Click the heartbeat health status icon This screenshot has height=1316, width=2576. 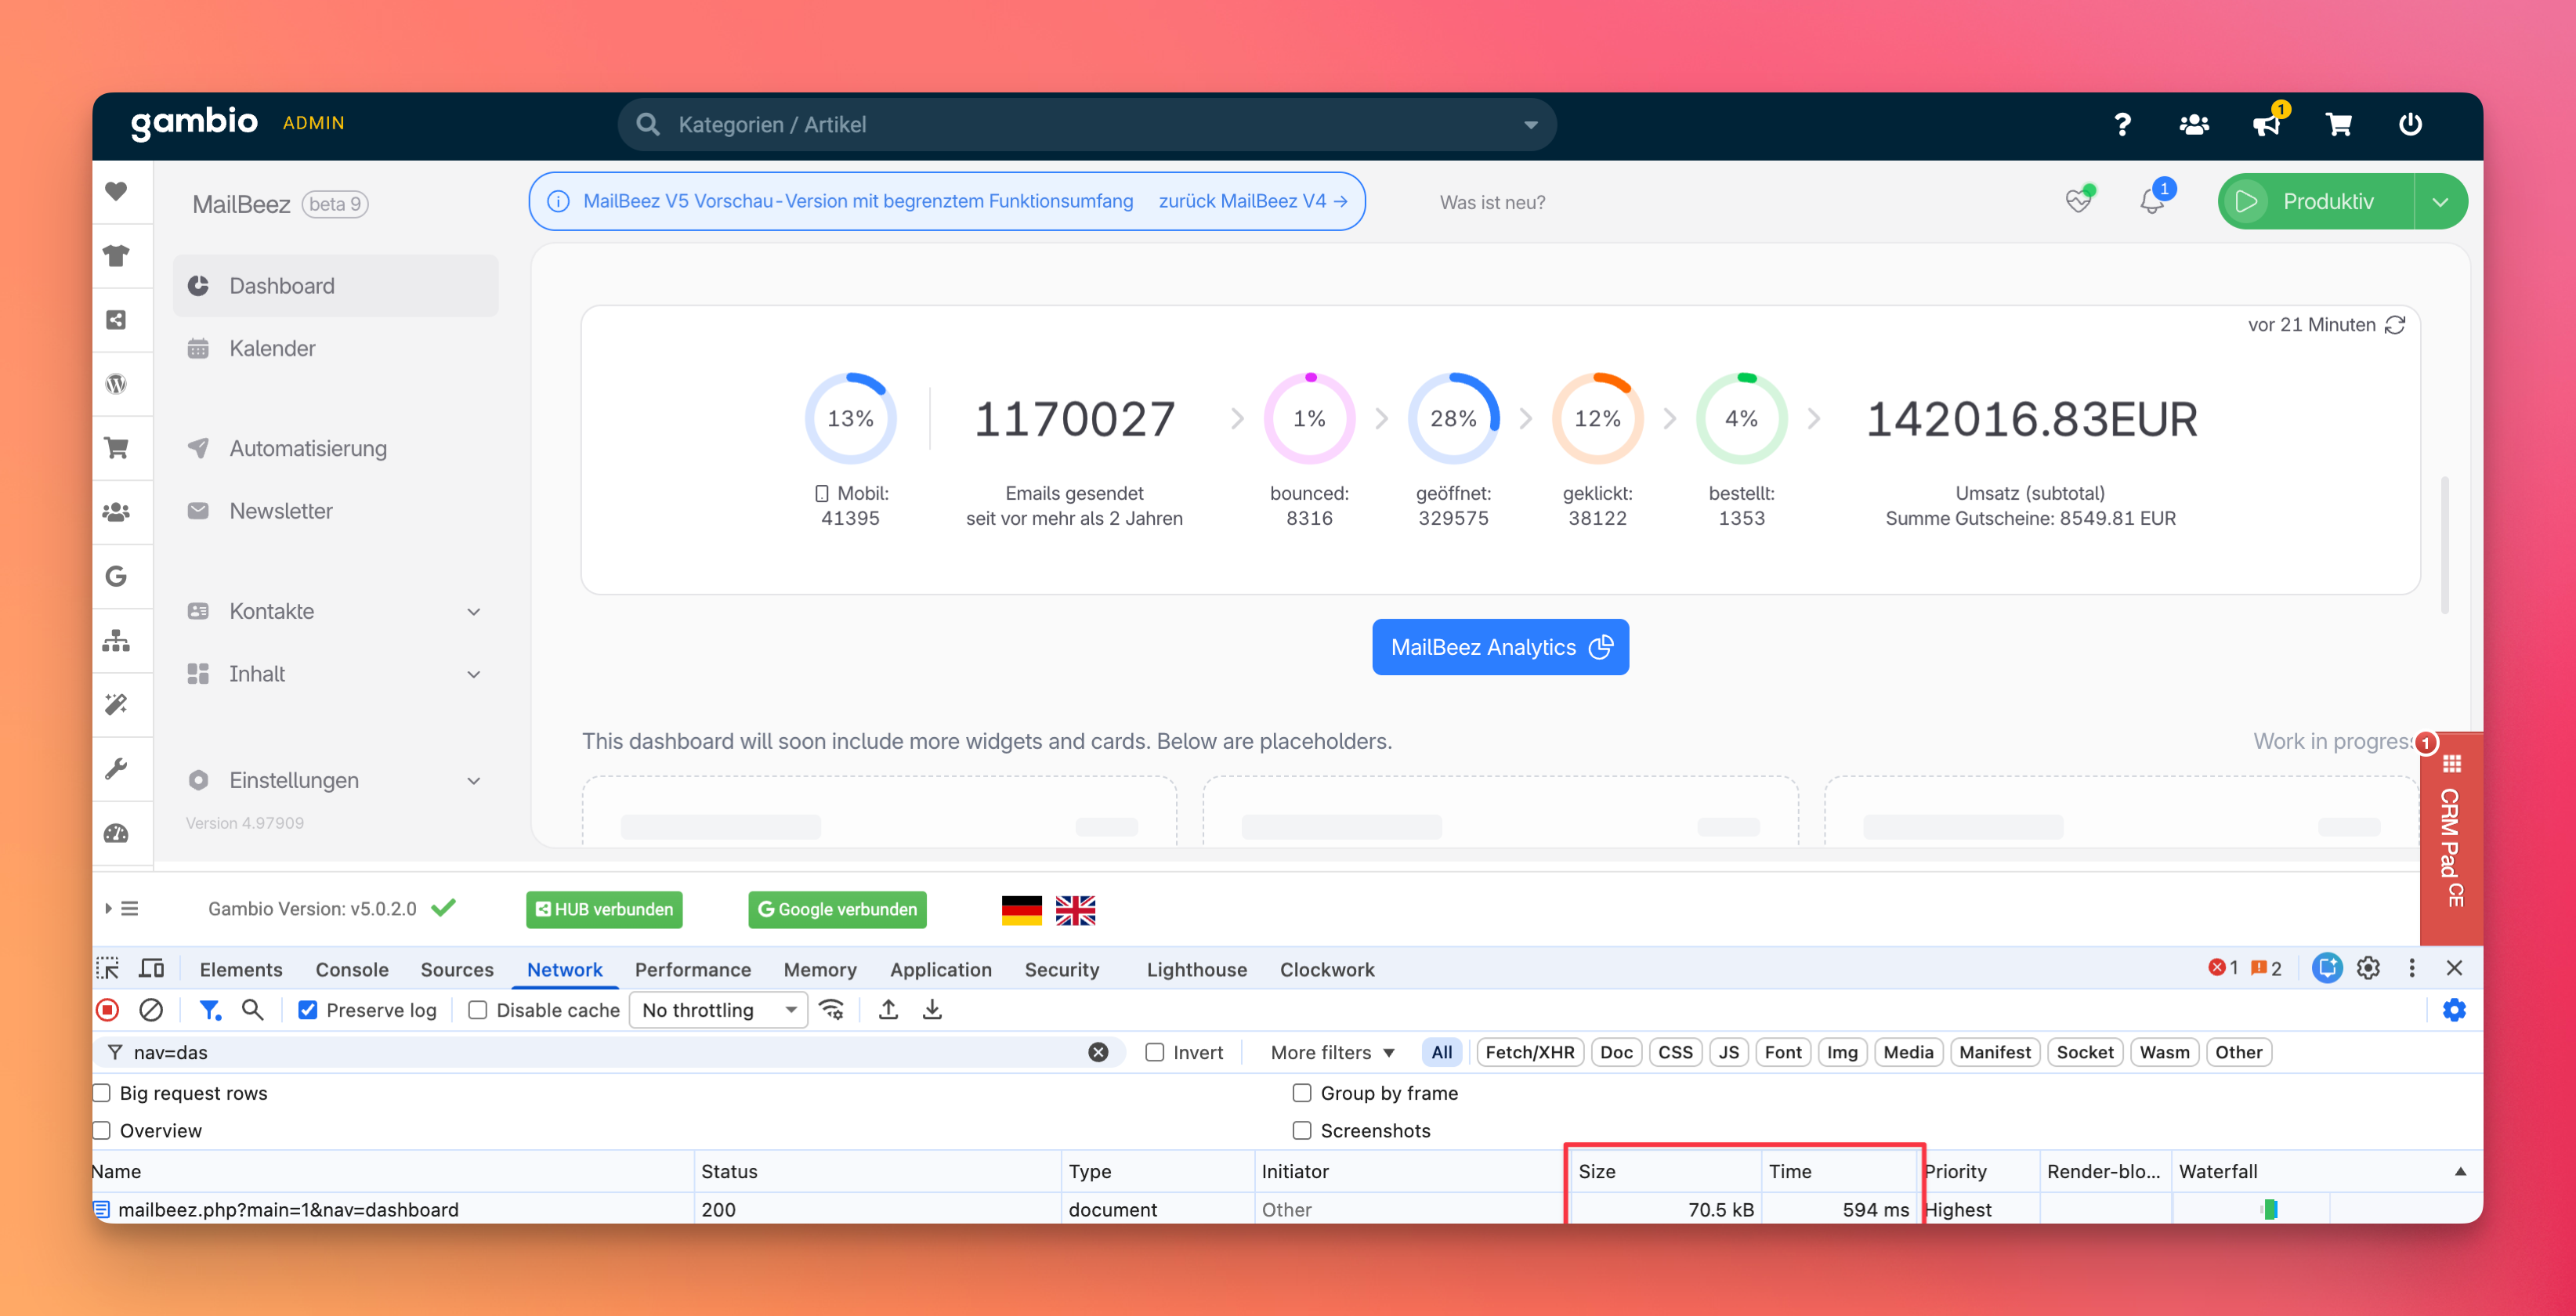pos(2079,201)
